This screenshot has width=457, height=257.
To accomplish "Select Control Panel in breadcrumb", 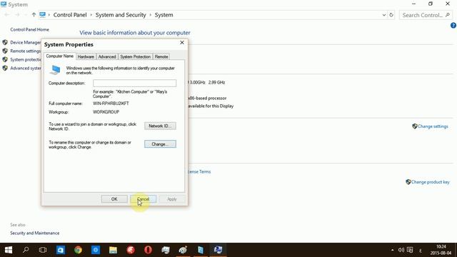I will click(70, 15).
